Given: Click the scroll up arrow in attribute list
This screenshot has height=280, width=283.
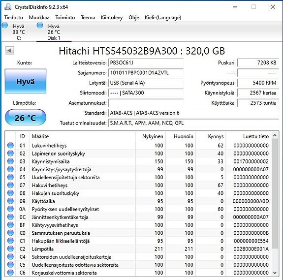Looking at the screenshot, I should coord(275,135).
